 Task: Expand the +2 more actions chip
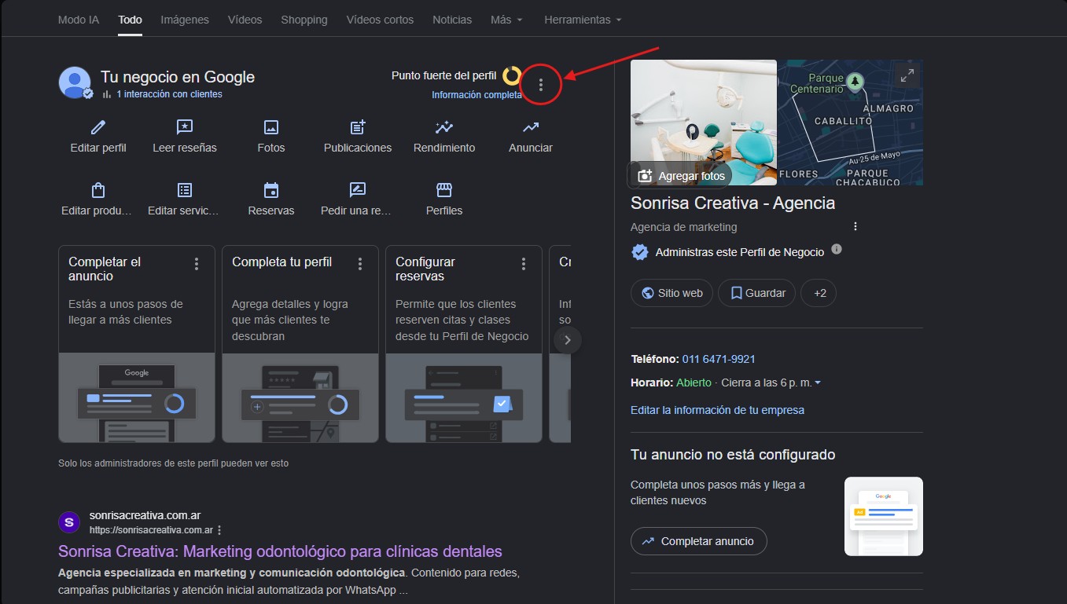coord(819,293)
